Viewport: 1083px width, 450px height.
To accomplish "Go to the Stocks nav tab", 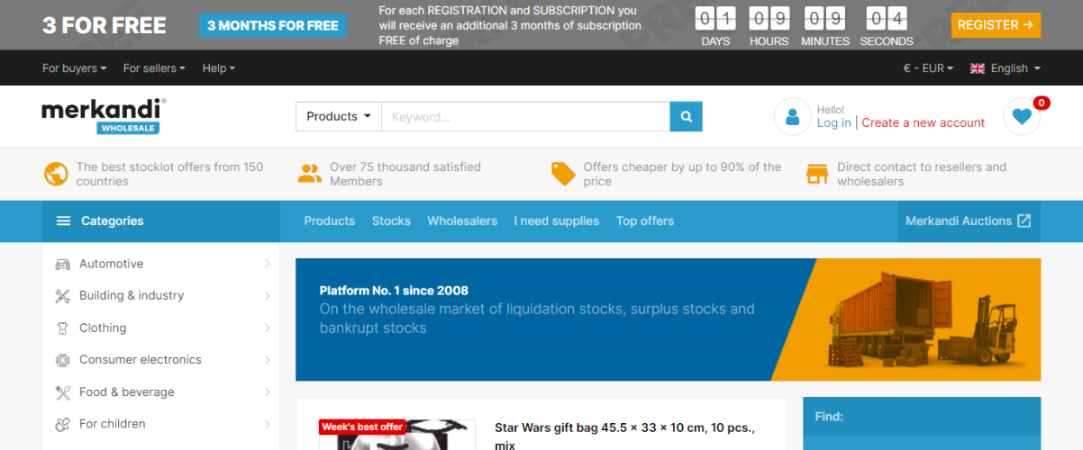I will point(391,220).
